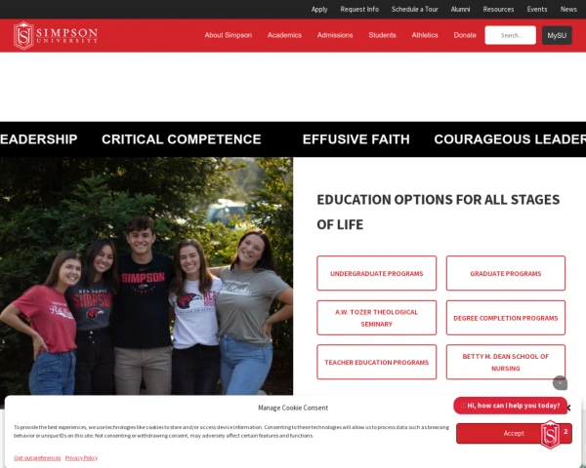
Task: Select Graduate Programs button
Action: [x=505, y=273]
